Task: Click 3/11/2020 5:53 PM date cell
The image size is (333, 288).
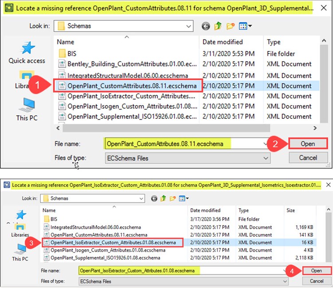Action: pos(228,54)
